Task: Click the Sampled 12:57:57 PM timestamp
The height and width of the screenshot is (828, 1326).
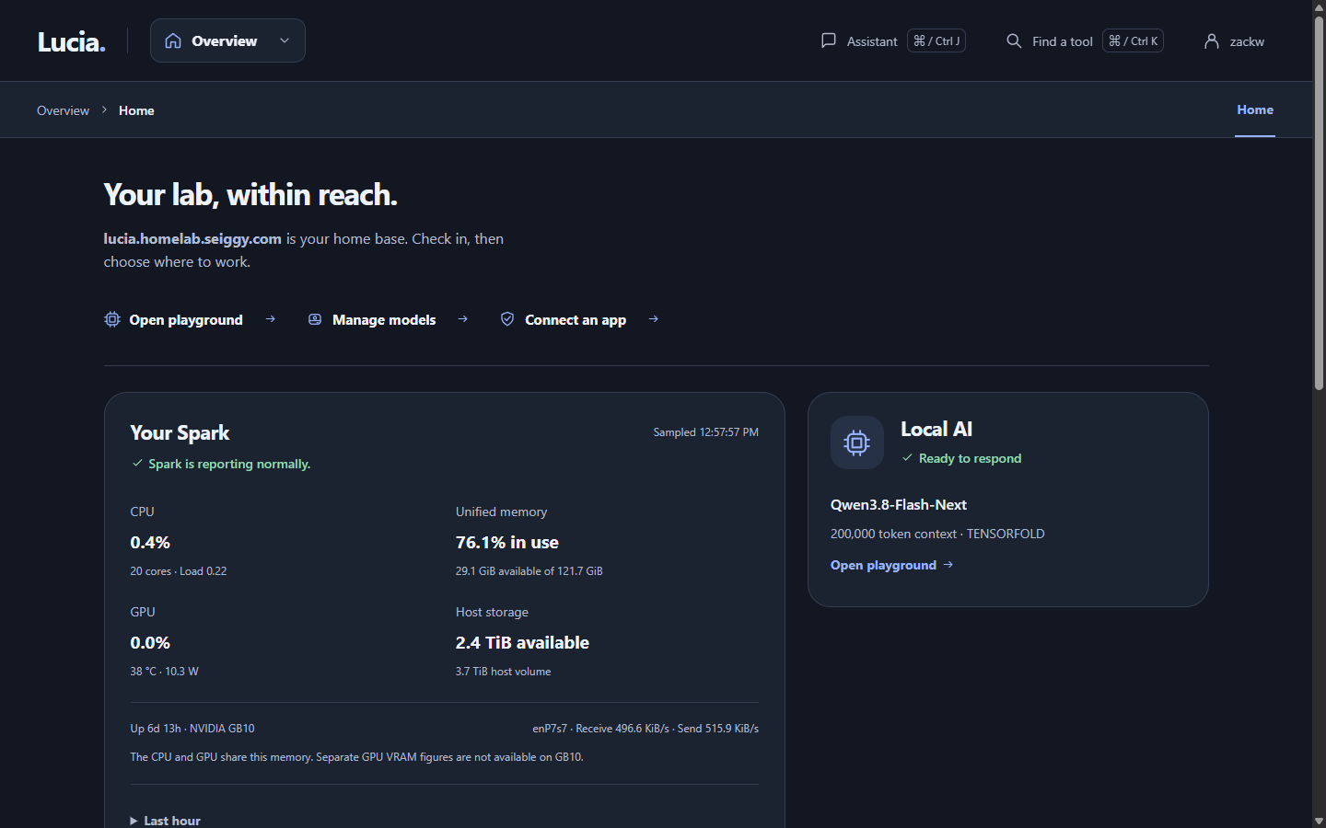Action: click(x=706, y=432)
